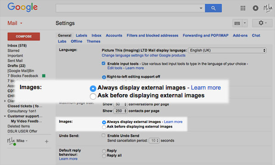Screen dimensions: 275x165
Task: Switch to the Labels tab
Action: 82,36
